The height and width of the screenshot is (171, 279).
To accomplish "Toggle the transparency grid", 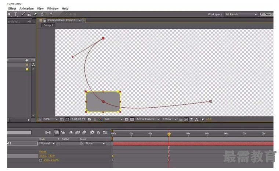I will tap(132, 119).
